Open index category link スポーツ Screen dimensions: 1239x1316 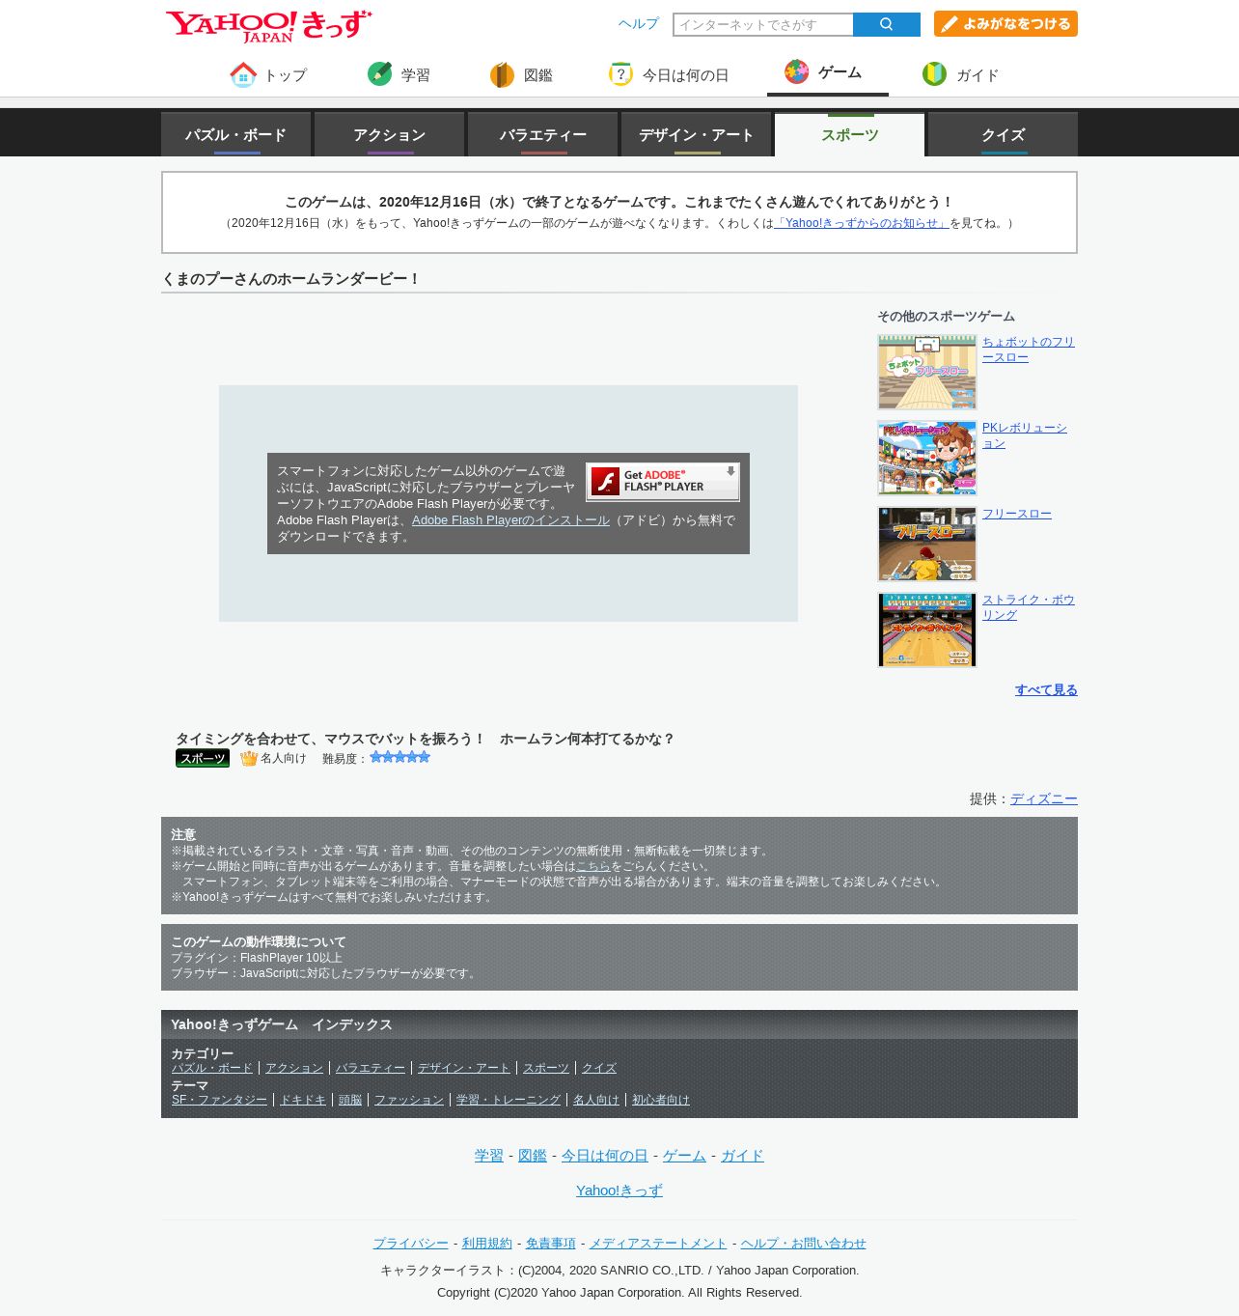[x=546, y=1068]
